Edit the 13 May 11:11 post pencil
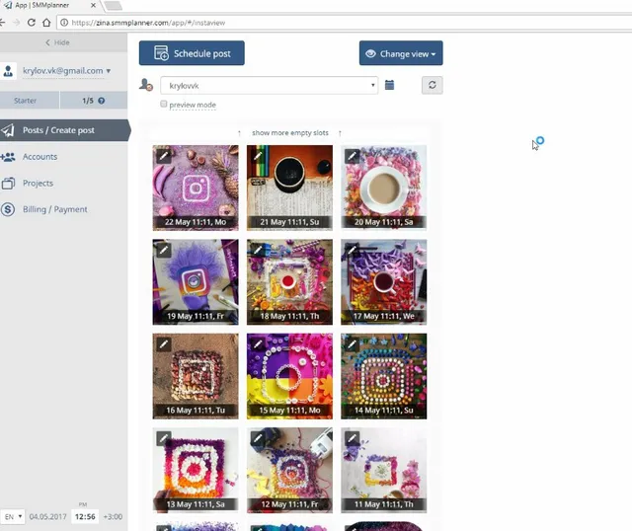This screenshot has height=531, width=632. tap(164, 438)
